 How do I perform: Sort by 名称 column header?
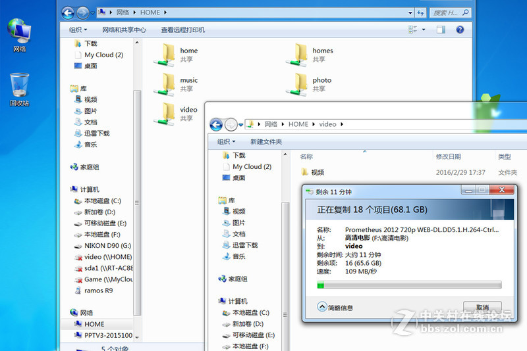[306, 156]
